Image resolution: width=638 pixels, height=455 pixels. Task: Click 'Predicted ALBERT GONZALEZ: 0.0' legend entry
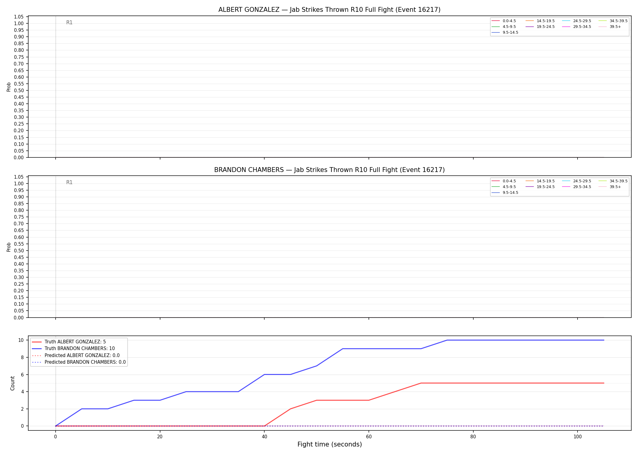76,356
